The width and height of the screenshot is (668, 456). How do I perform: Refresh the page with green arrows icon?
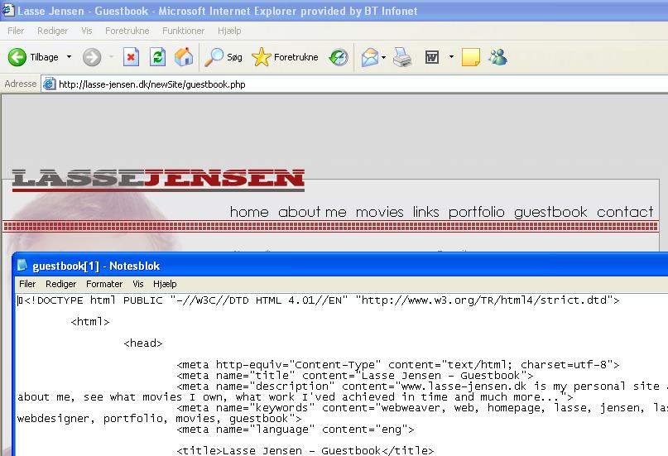click(157, 57)
